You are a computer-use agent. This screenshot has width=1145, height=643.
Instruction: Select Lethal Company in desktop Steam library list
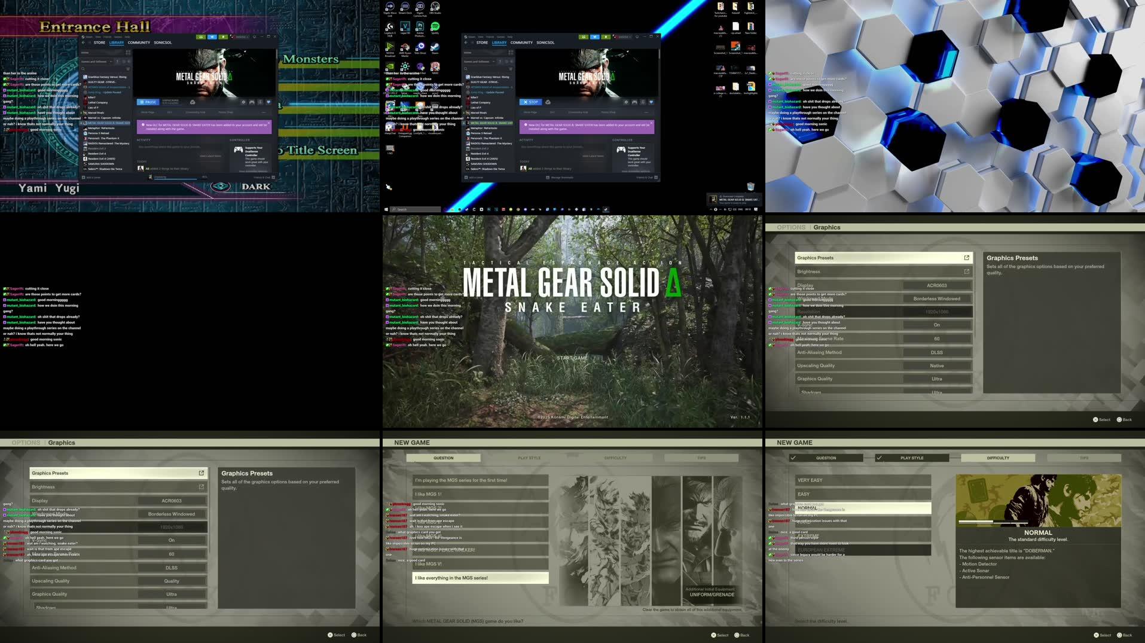tap(481, 102)
